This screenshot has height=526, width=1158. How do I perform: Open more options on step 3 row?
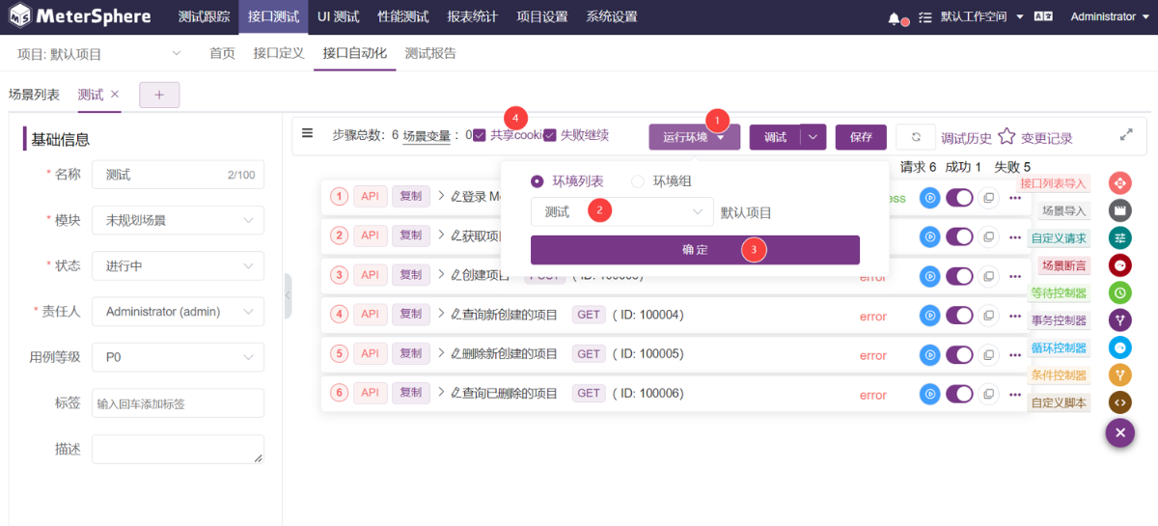click(x=1015, y=276)
